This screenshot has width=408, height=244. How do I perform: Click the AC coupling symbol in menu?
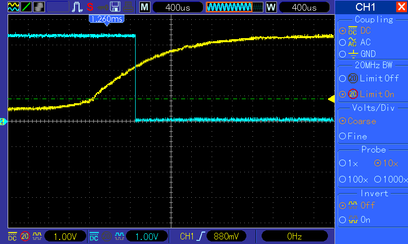tap(352, 42)
